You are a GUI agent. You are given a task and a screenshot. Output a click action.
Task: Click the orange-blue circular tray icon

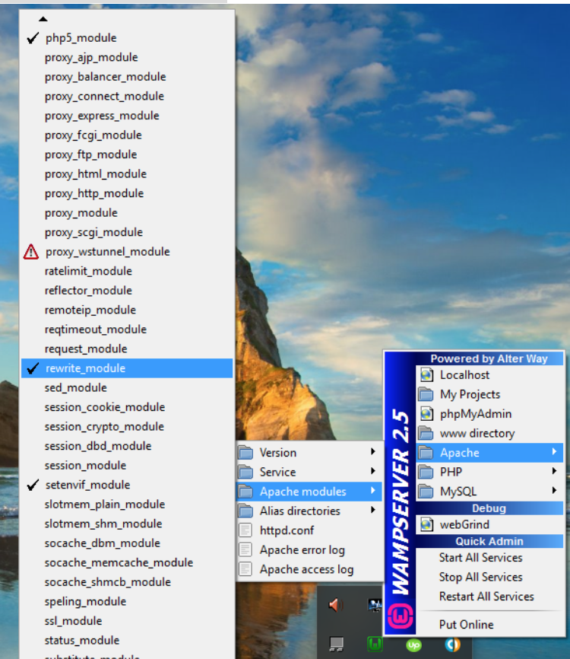click(x=452, y=645)
